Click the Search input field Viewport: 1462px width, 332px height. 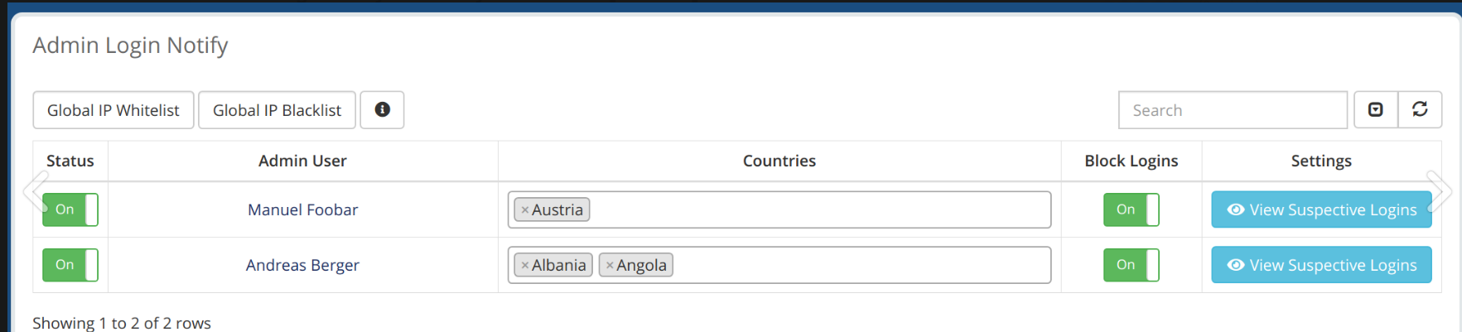(x=1233, y=109)
